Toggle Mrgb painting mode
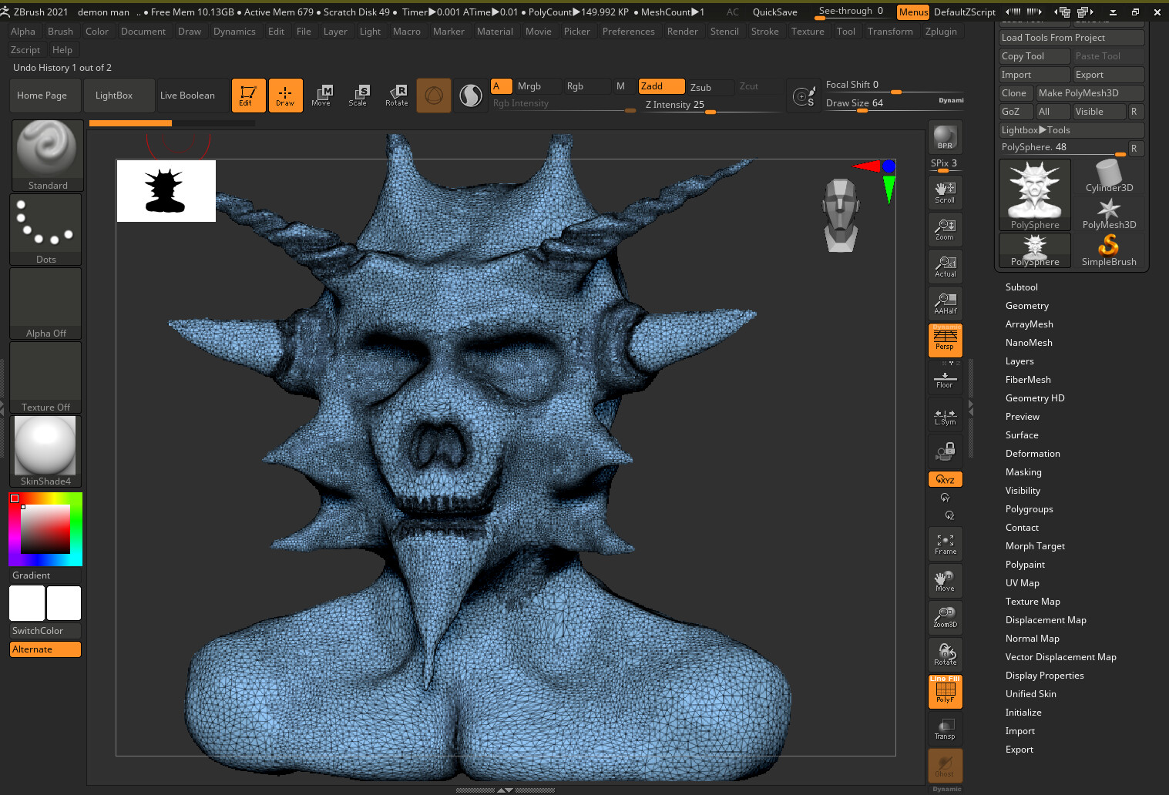This screenshot has height=795, width=1169. coord(529,86)
